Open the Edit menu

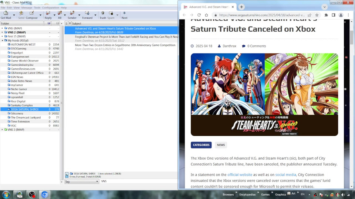coord(9,8)
